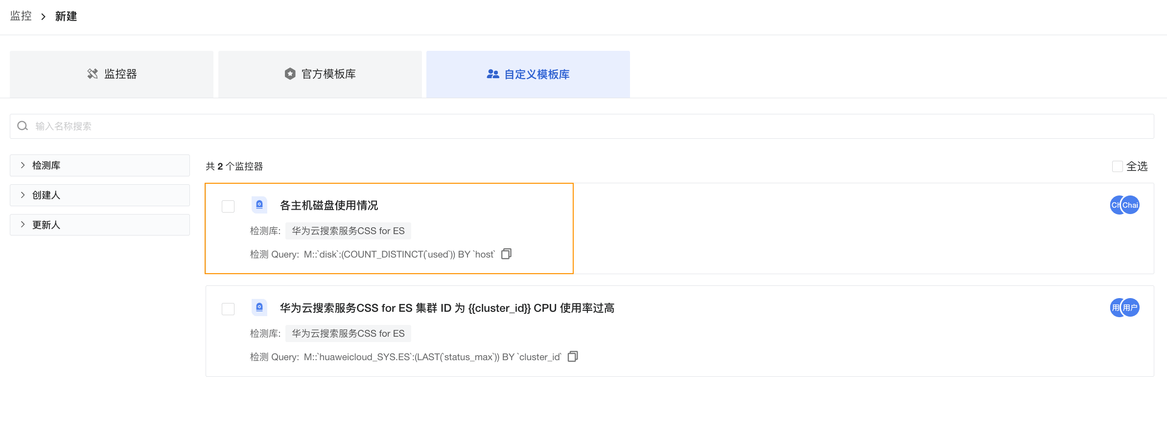Click the breadcrumb arrow separator
Viewport: 1167px width, 432px height.
click(44, 17)
